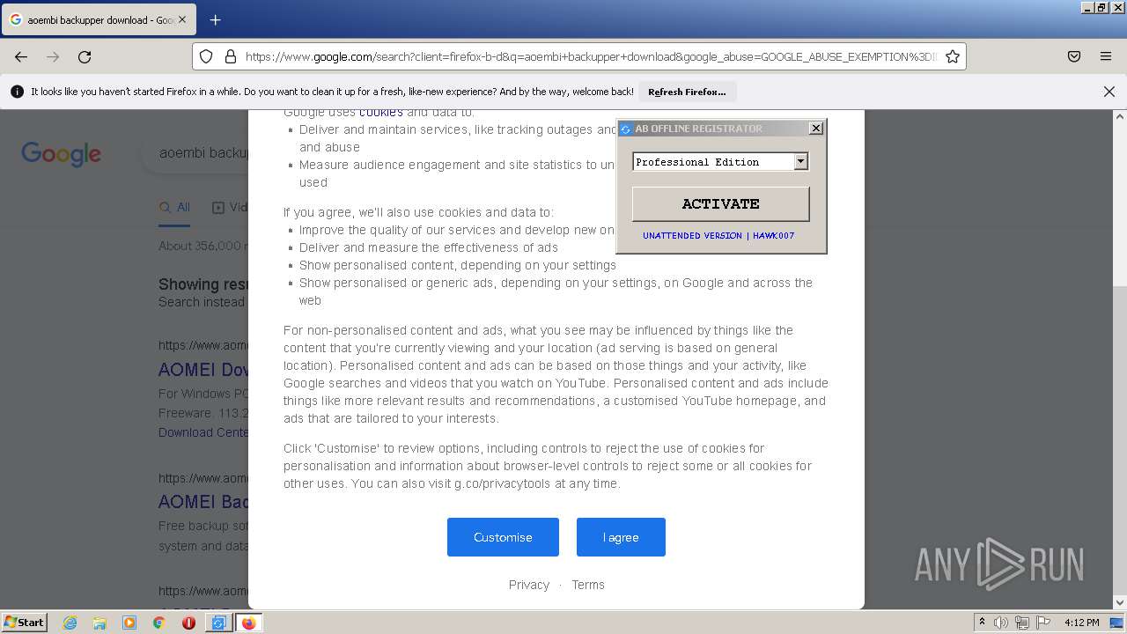Viewport: 1127px width, 634px height.
Task: Click the cookies link in consent dialog
Action: (x=381, y=112)
